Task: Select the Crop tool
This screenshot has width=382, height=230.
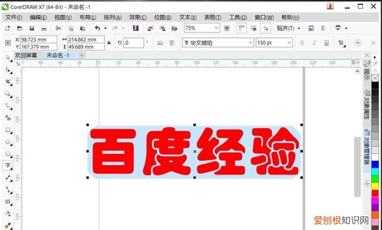Action: click(x=8, y=82)
